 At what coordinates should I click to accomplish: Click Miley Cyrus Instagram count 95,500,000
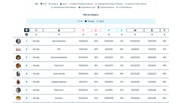point(83,90)
